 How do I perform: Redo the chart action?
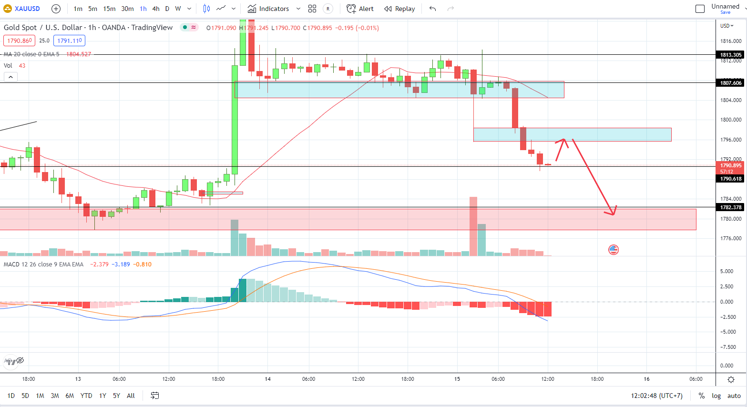[450, 9]
